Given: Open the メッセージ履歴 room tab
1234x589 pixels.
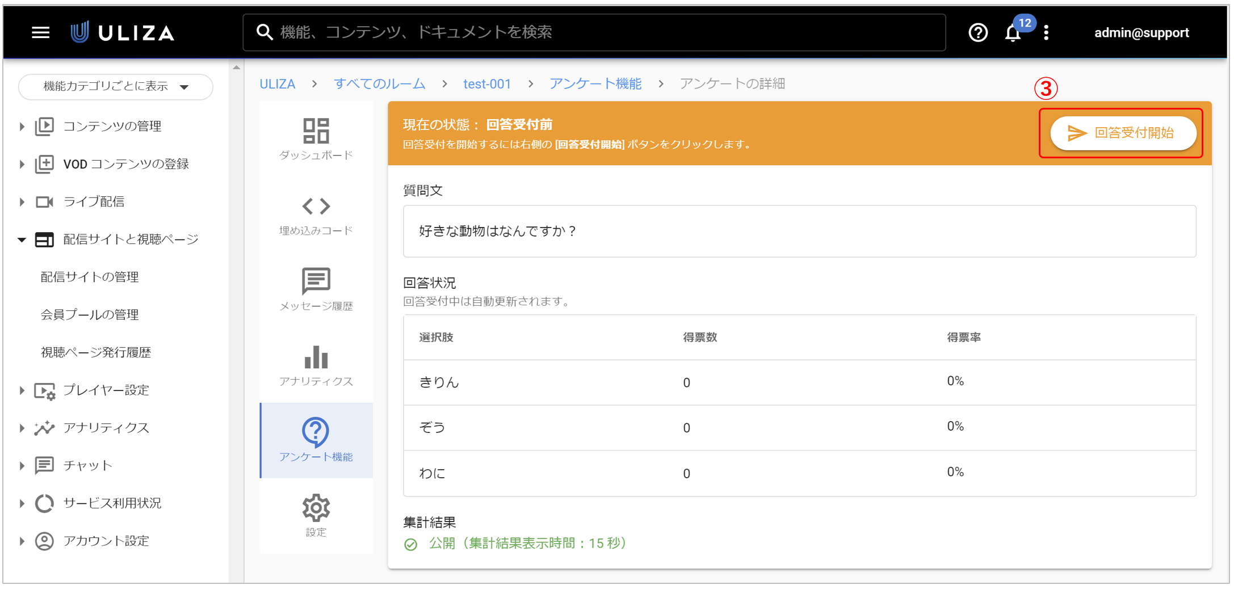Looking at the screenshot, I should (x=316, y=290).
